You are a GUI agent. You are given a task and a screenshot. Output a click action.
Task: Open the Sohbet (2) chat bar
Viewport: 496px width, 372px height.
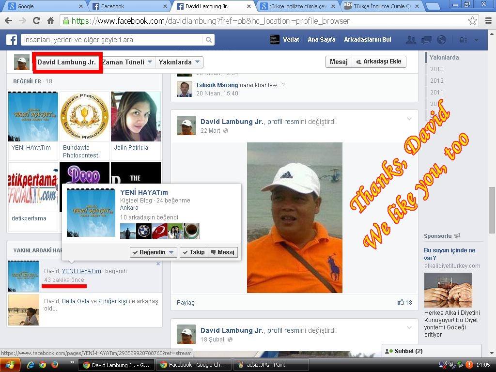(x=432, y=351)
